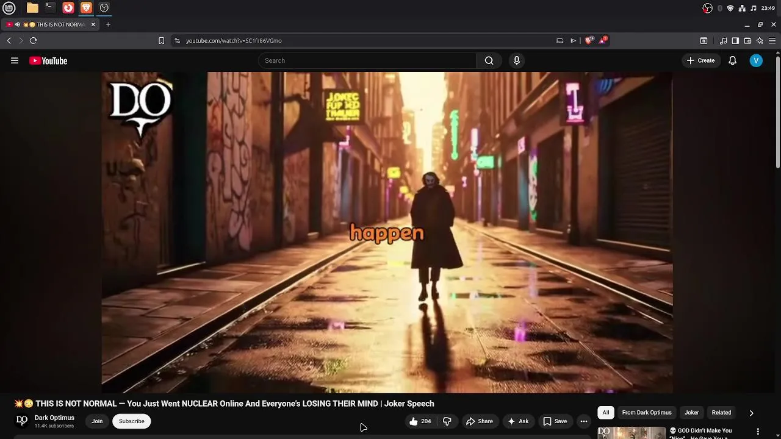Open the more actions three-dot menu
Viewport: 781px width, 439px height.
[x=584, y=421]
